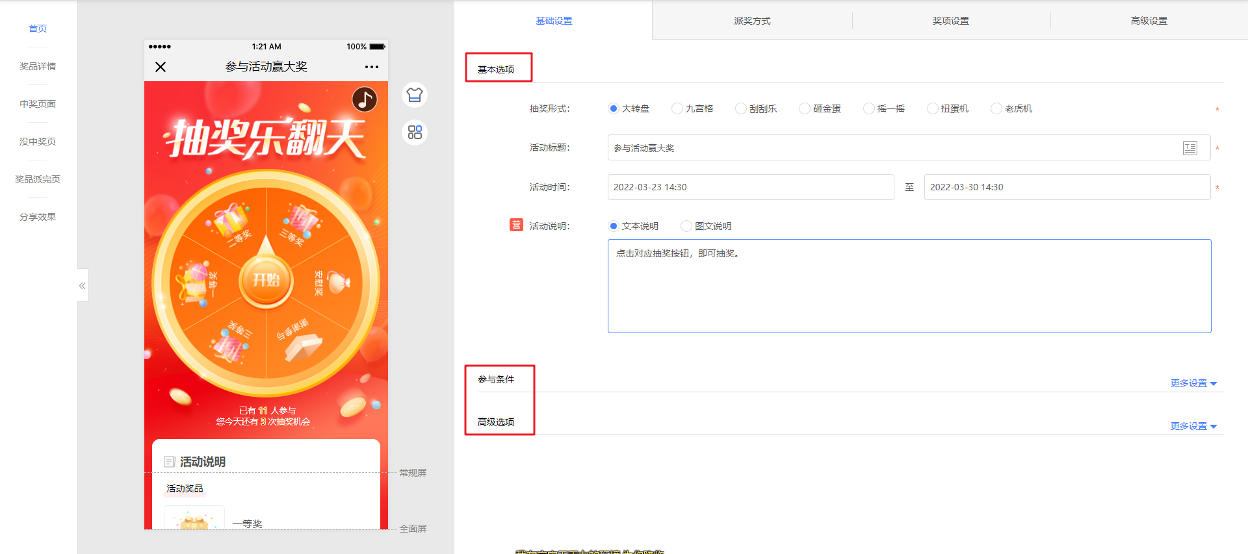Screen dimensions: 1248x554
Task: Click the 活动说明 text area
Action: (x=909, y=286)
